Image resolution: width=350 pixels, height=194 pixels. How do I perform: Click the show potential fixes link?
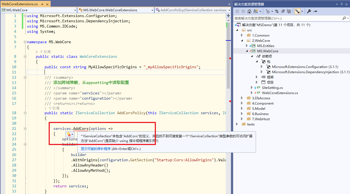point(95,149)
